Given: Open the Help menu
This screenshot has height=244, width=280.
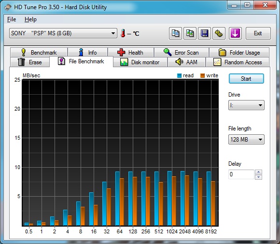Looking at the screenshot, I should [30, 19].
